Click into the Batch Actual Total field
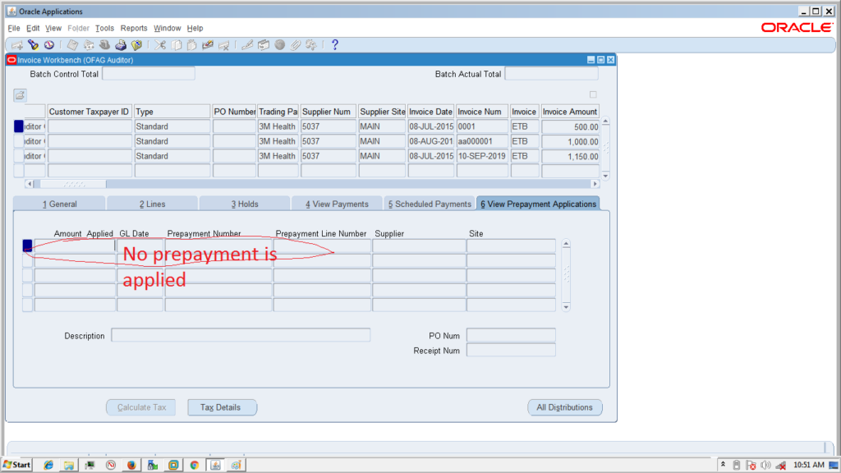The image size is (841, 473). (x=551, y=74)
